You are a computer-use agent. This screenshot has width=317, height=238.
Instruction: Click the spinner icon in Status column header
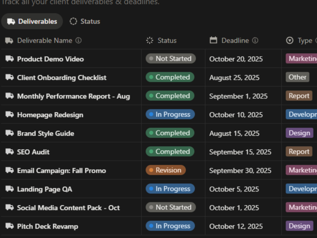pos(150,41)
